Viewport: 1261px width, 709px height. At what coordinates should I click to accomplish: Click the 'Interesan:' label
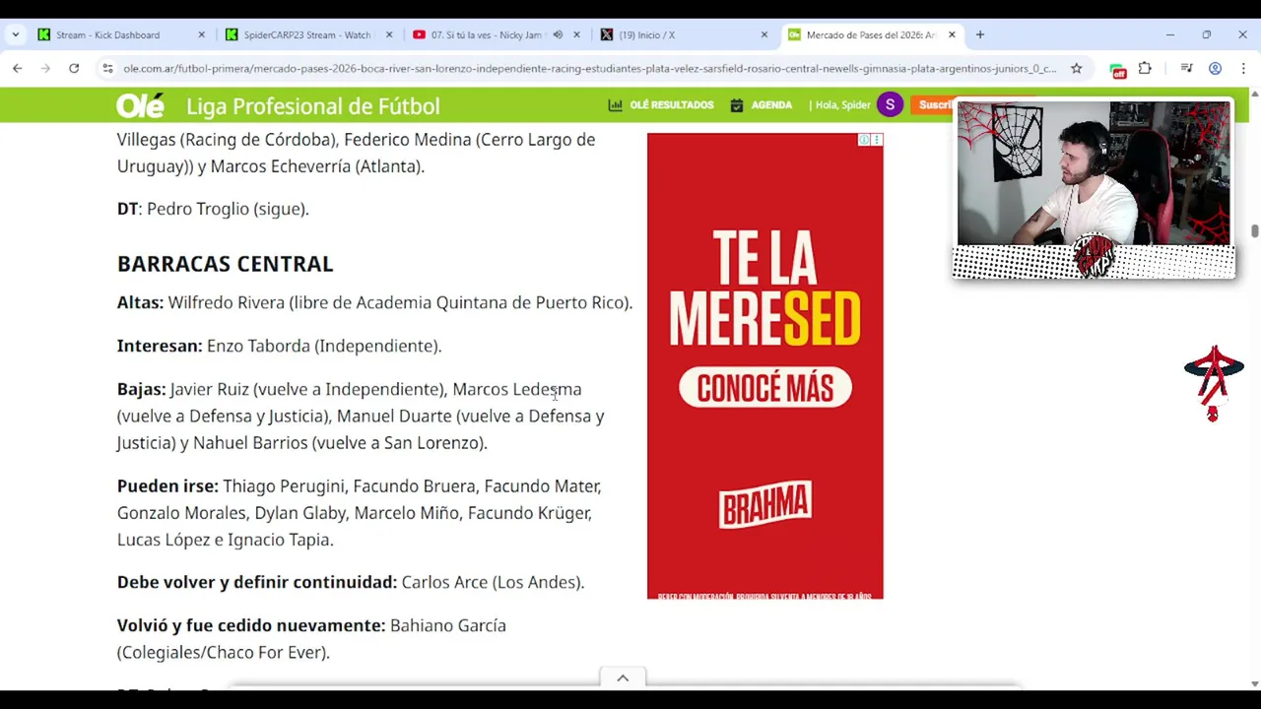coord(160,346)
